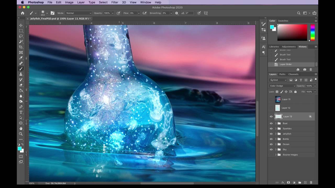Select the Layer Order history state
This screenshot has height=188, width=335.
click(x=286, y=64)
